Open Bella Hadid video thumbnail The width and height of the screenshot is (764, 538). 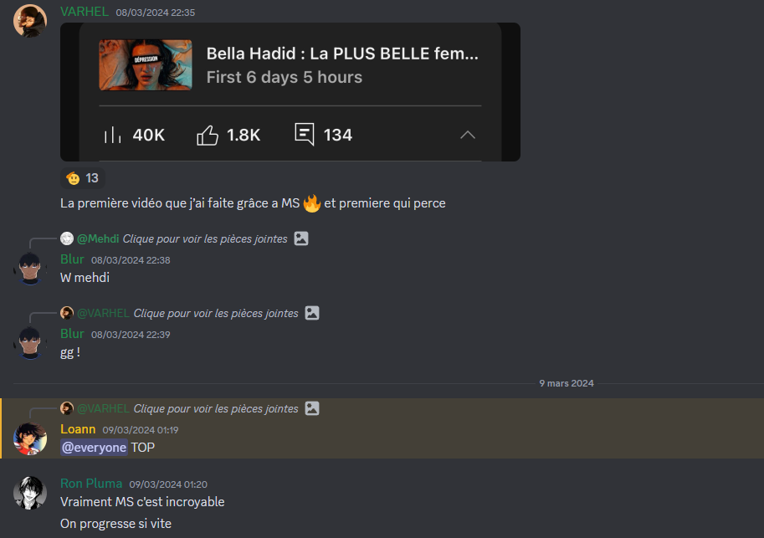(146, 65)
